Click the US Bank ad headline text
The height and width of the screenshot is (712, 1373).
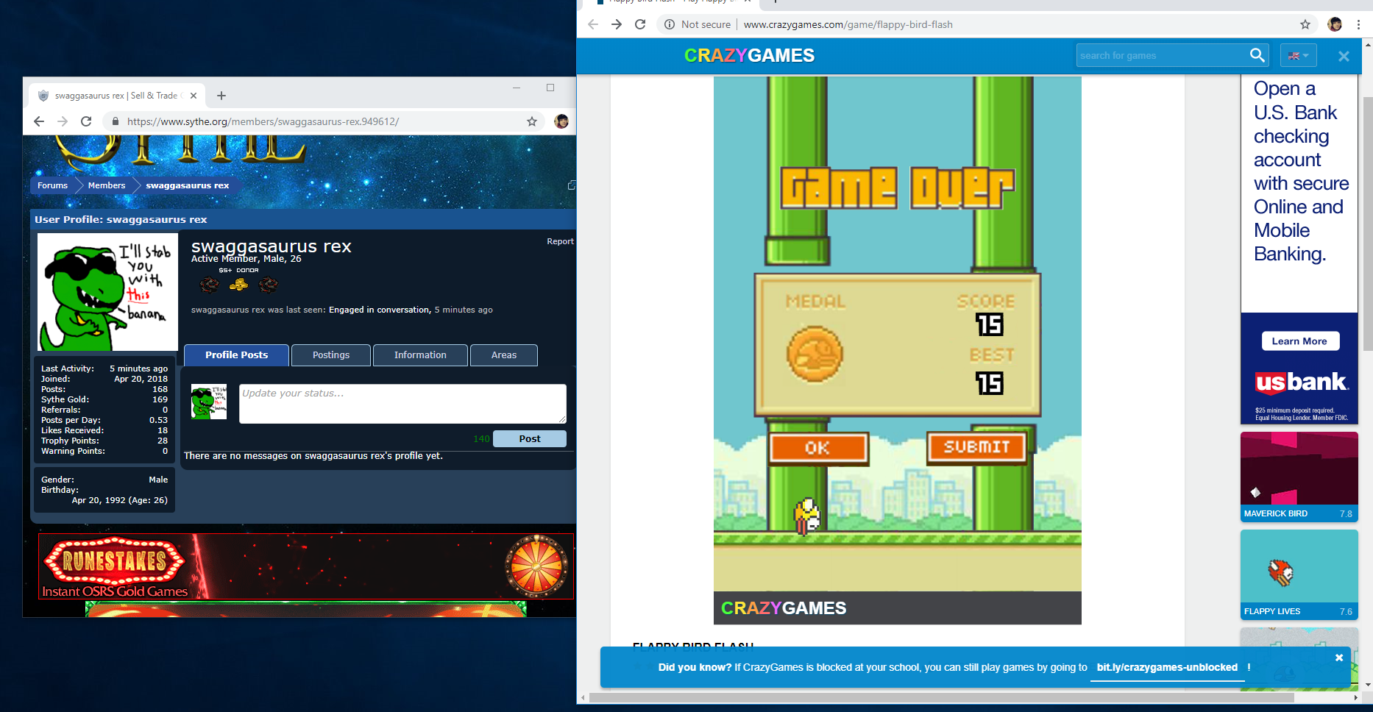coord(1300,171)
